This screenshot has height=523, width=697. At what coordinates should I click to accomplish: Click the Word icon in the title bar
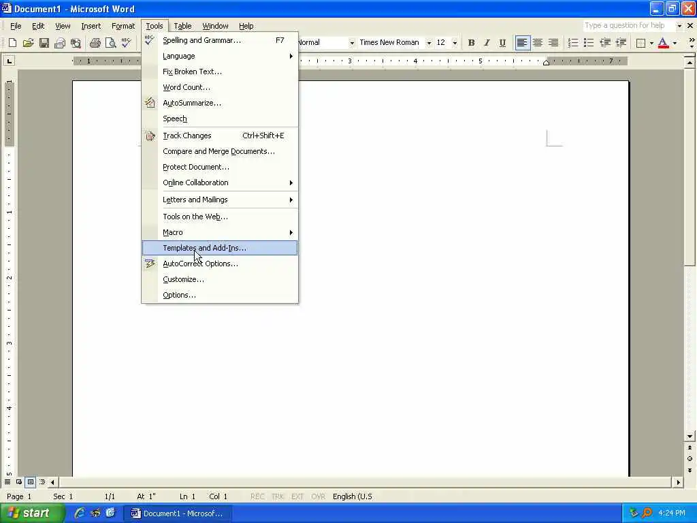pyautogui.click(x=6, y=8)
